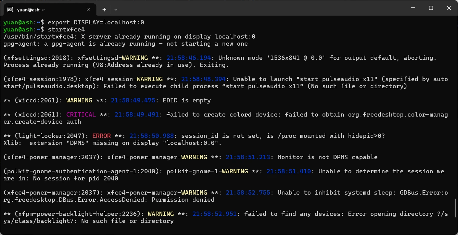This screenshot has height=235, width=458.
Task: Click the magenta CRITICAL word
Action: (81, 114)
